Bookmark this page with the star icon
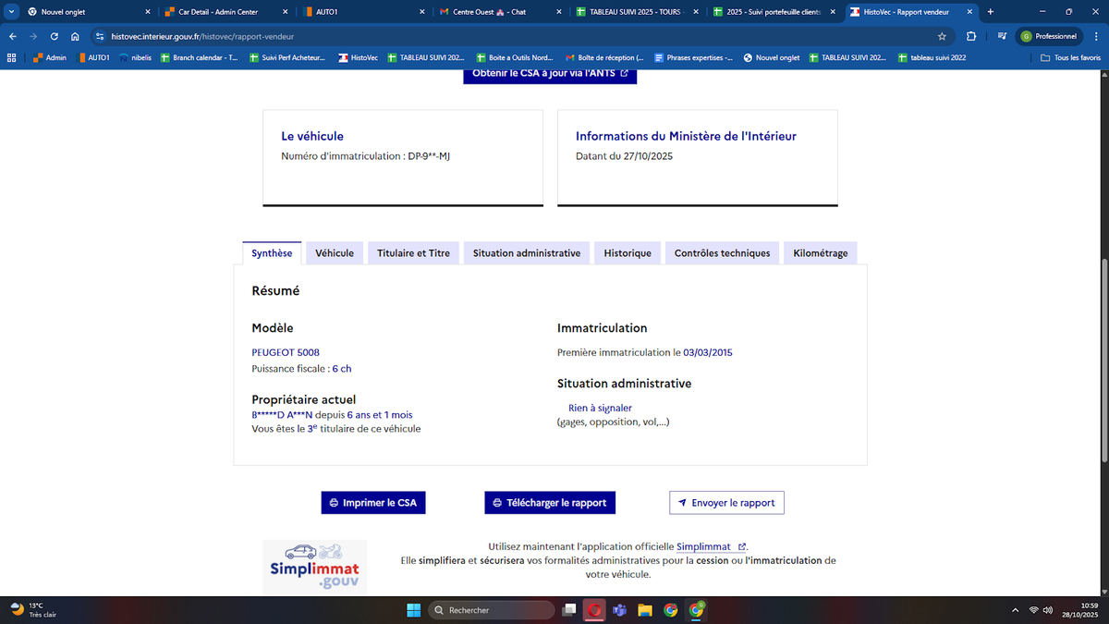The image size is (1109, 624). coord(942,36)
